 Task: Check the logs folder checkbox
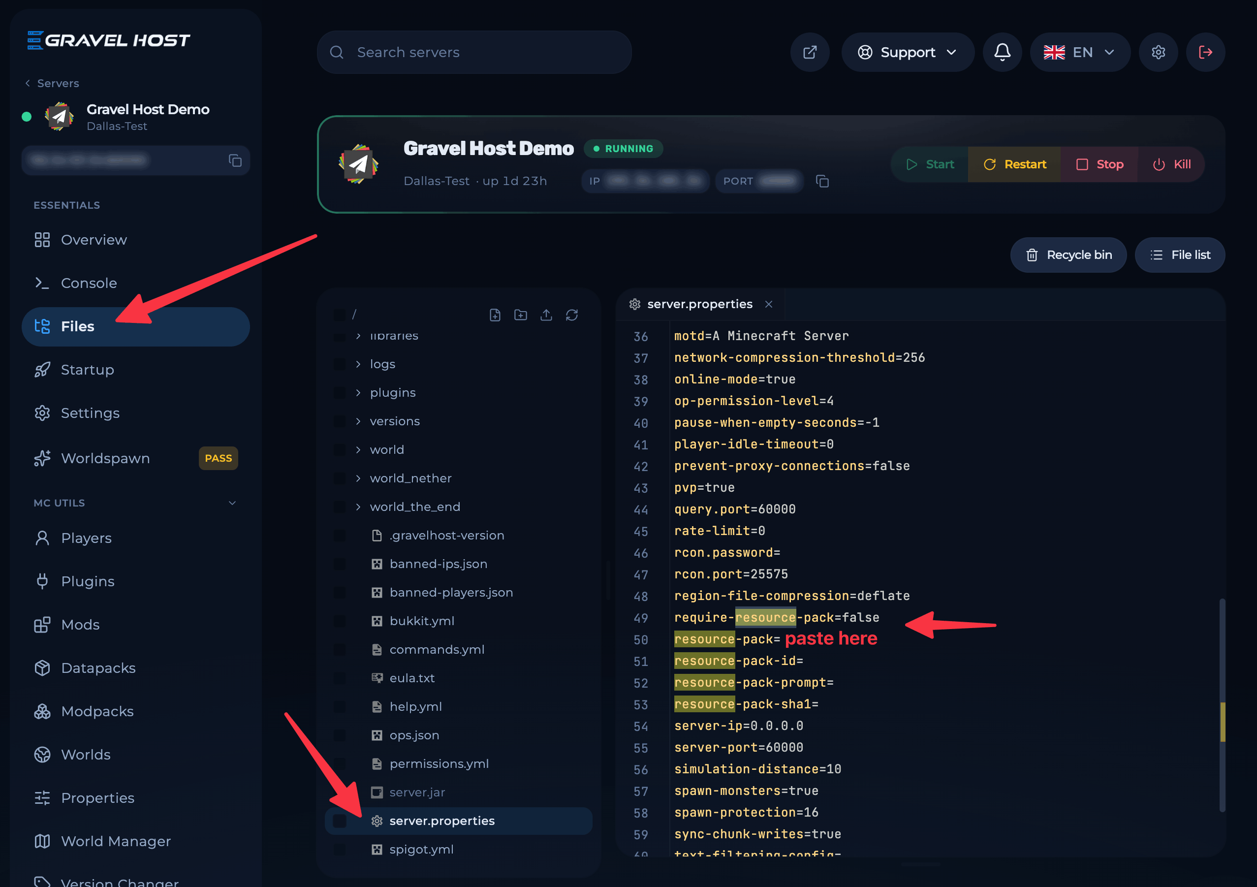click(340, 364)
